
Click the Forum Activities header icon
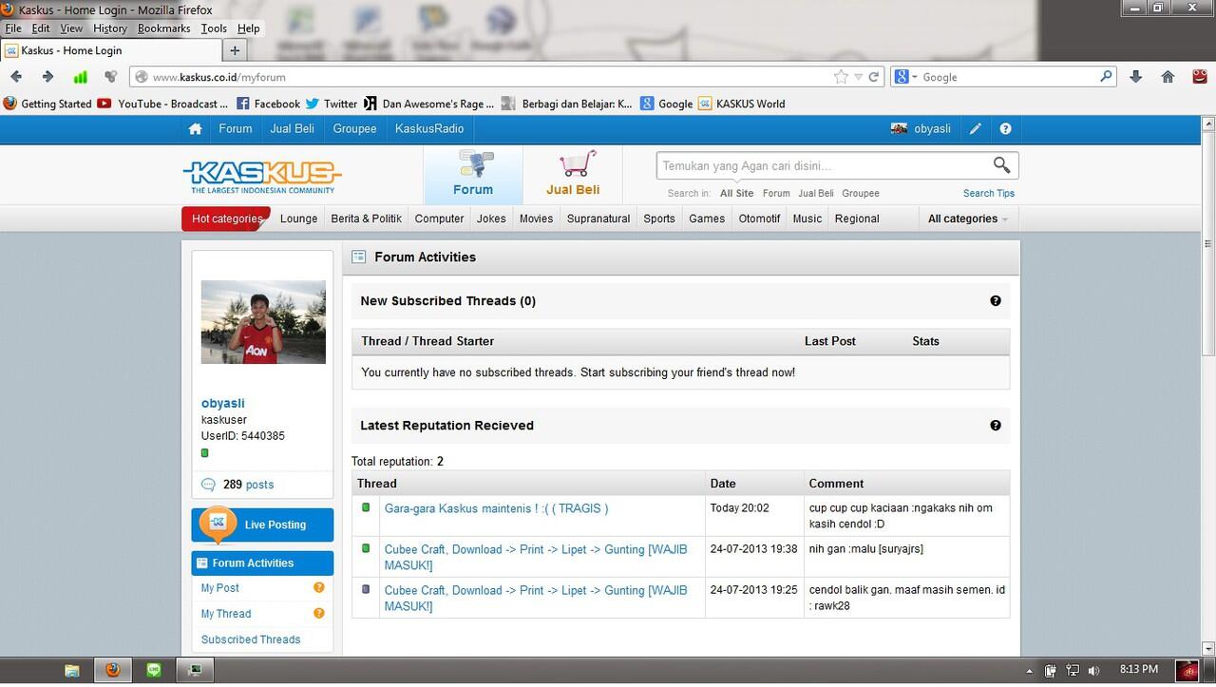pyautogui.click(x=359, y=258)
